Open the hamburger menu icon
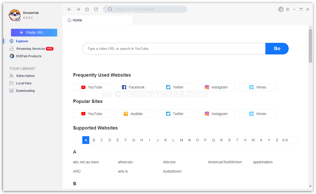The height and width of the screenshot is (194, 316). pyautogui.click(x=288, y=9)
